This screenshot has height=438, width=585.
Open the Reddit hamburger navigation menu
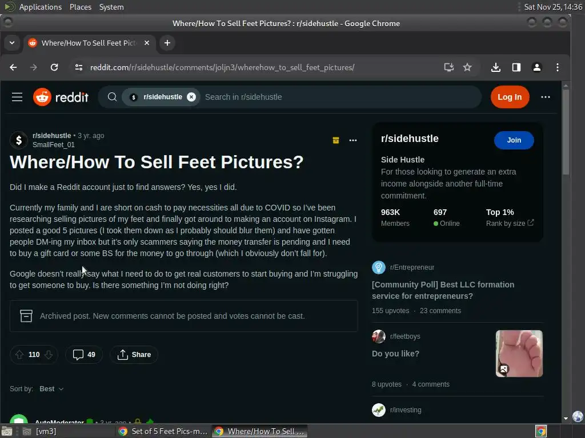coord(17,97)
